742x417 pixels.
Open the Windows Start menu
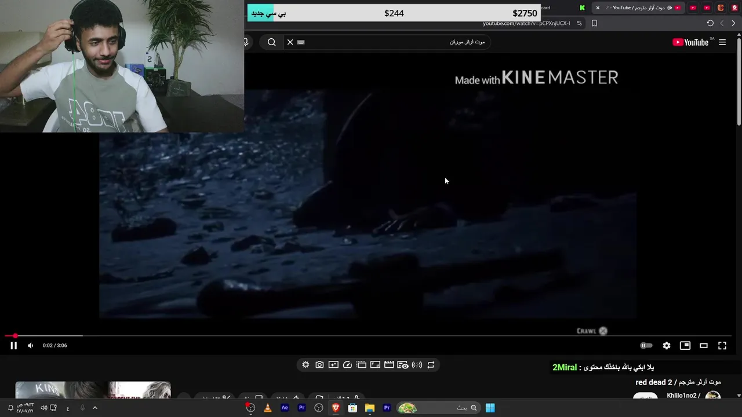490,408
